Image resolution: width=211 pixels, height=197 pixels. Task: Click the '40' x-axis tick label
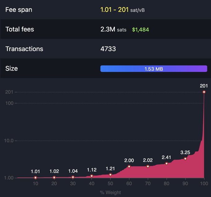pyautogui.click(x=92, y=184)
